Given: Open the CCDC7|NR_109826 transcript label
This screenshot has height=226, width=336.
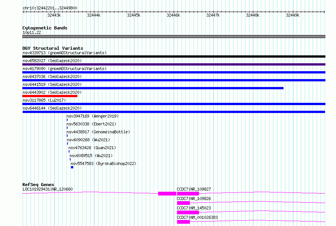Looking at the screenshot, I should coord(194,199).
